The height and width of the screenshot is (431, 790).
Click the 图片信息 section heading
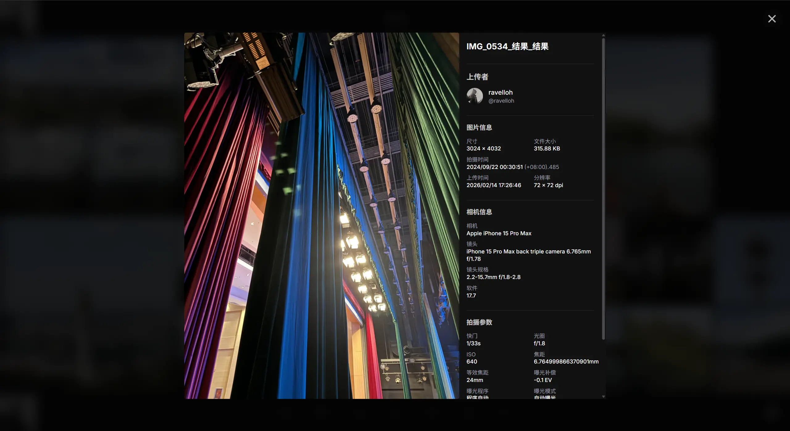[x=479, y=128]
